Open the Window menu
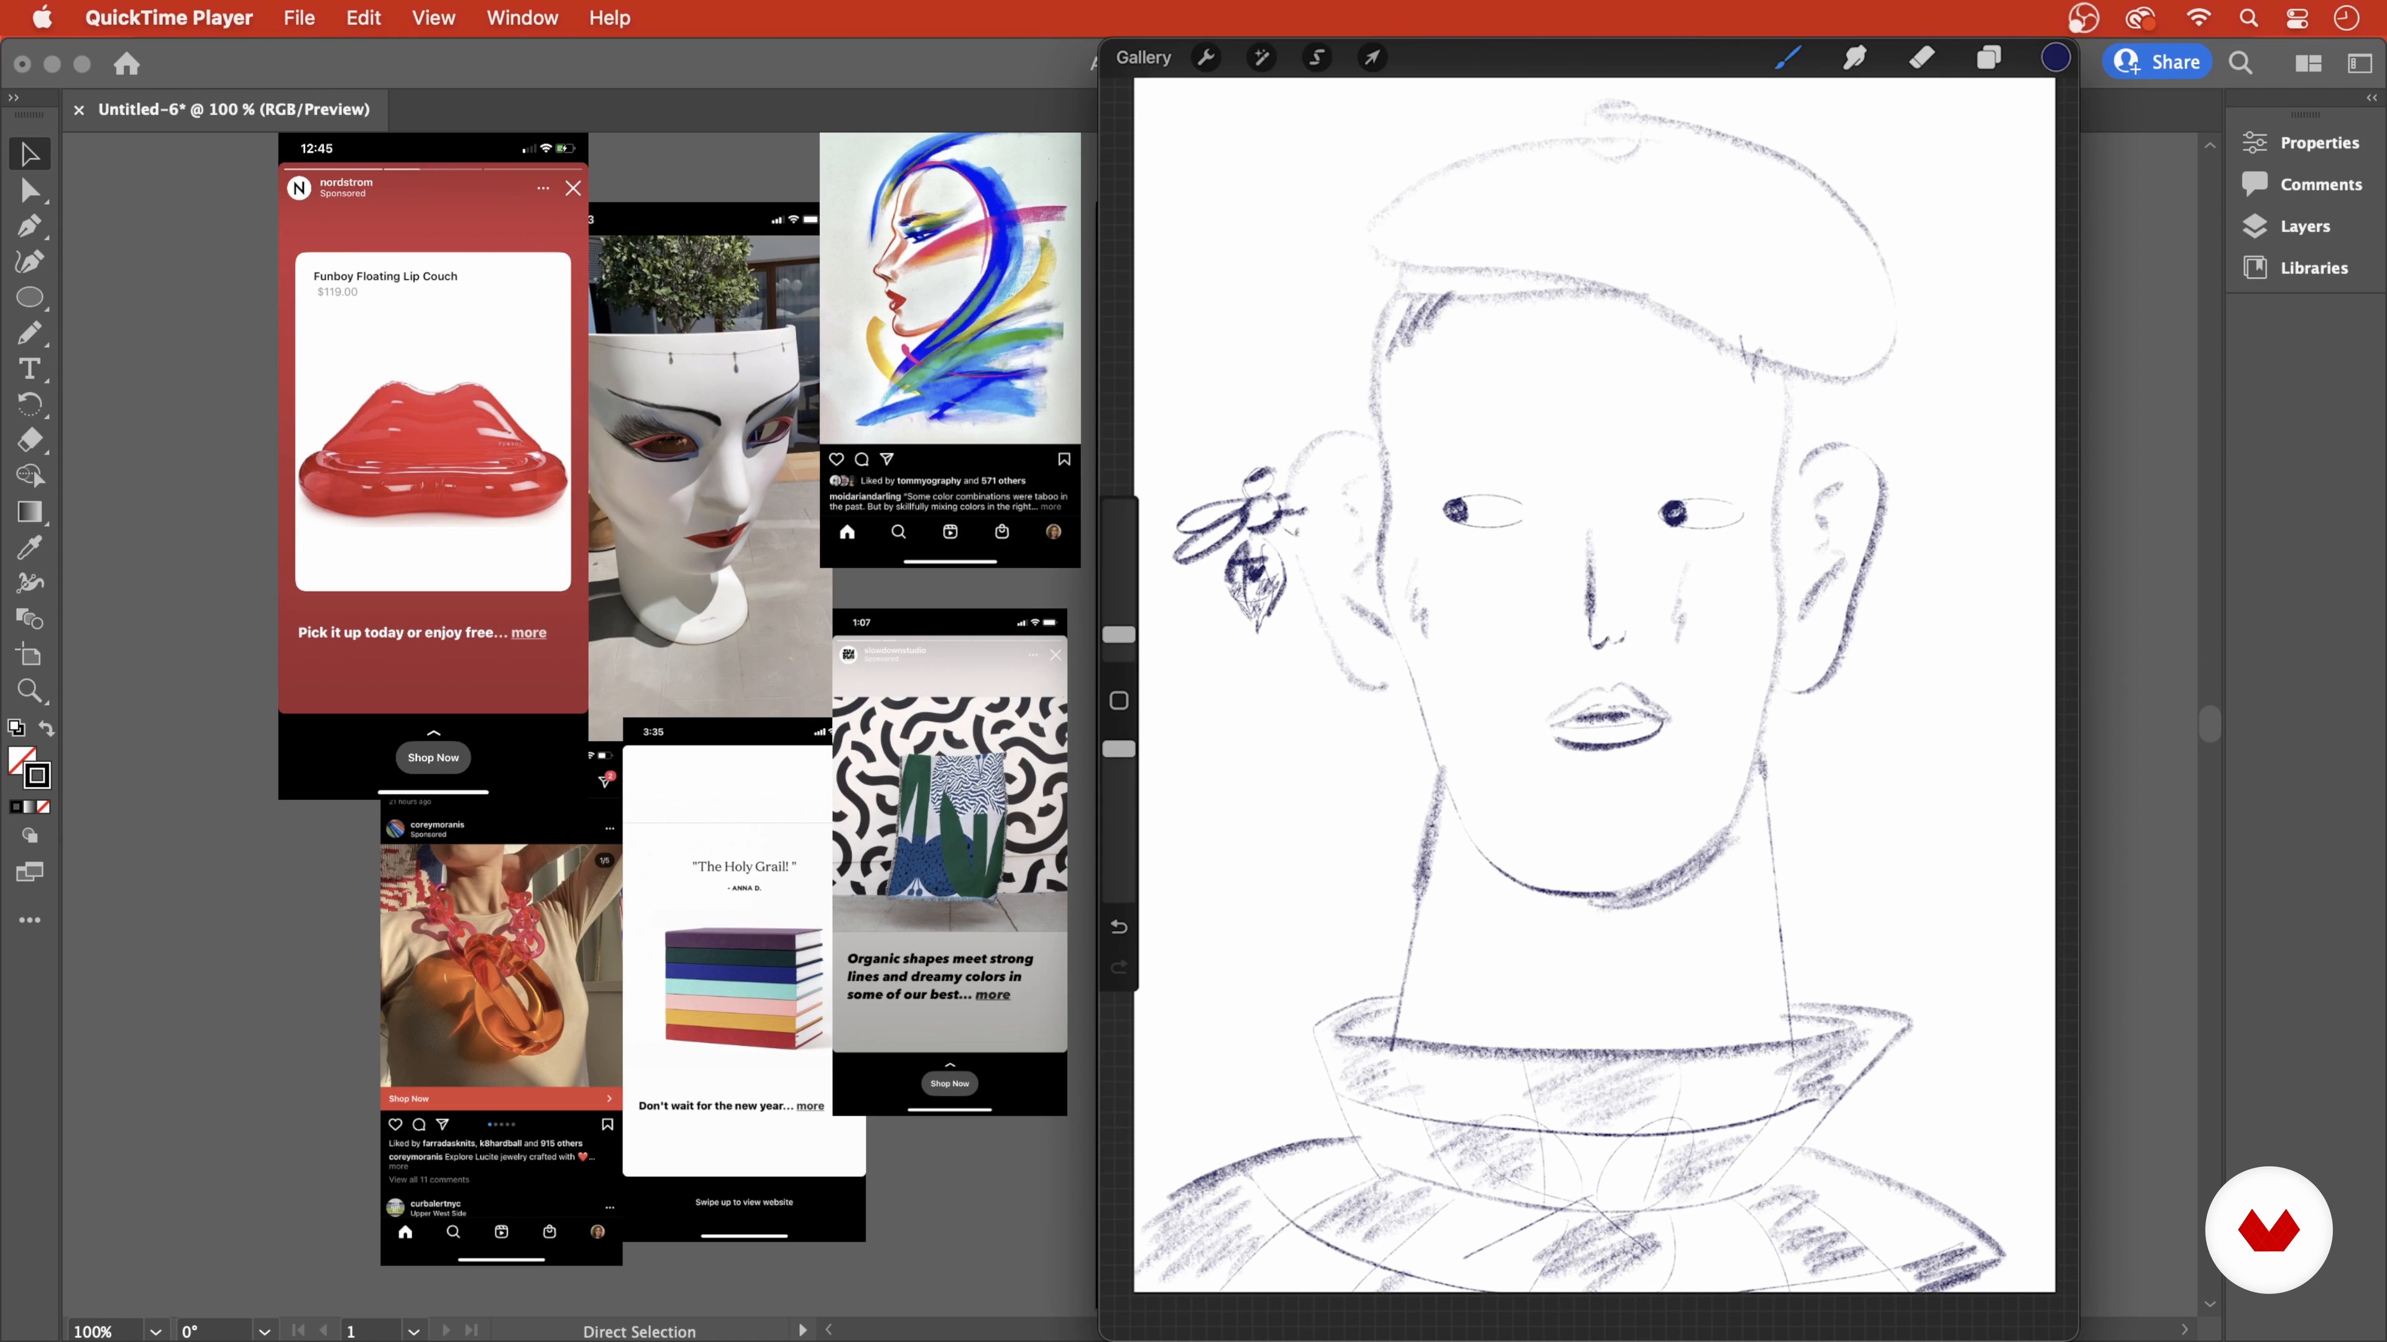The height and width of the screenshot is (1342, 2387). pos(522,17)
